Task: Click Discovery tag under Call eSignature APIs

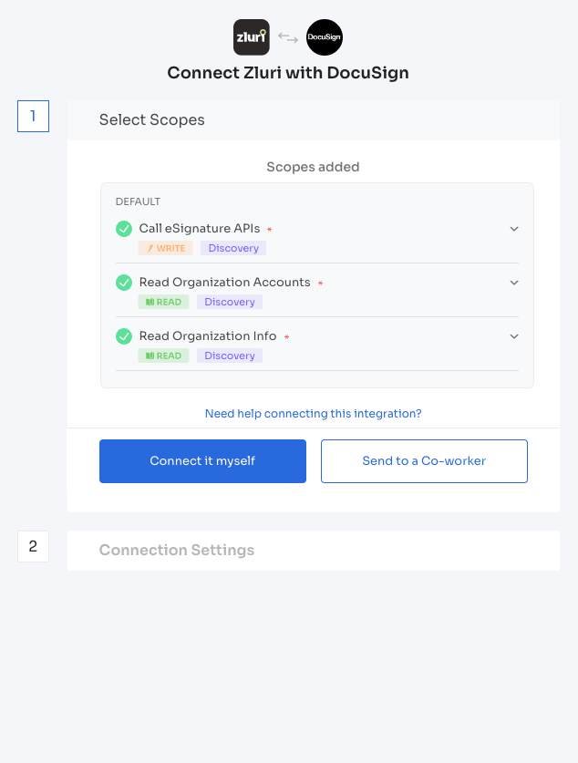Action: pos(233,248)
